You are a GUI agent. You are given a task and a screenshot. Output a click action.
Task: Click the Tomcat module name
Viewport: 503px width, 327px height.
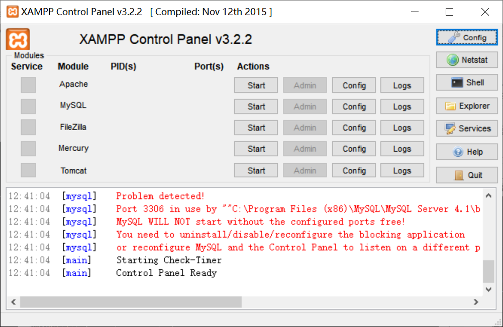tap(73, 171)
